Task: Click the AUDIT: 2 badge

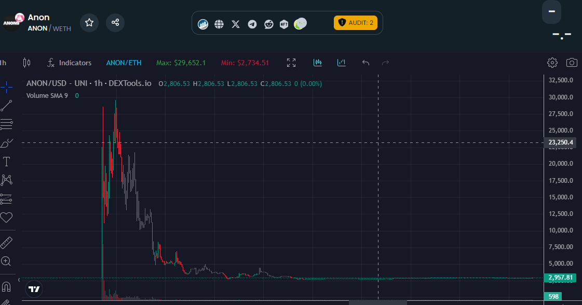Action: [x=356, y=23]
